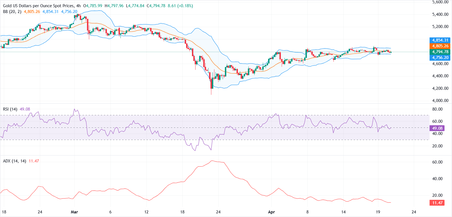
Task: Click the purple 49.08 RSI axis tag
Action: click(437, 128)
